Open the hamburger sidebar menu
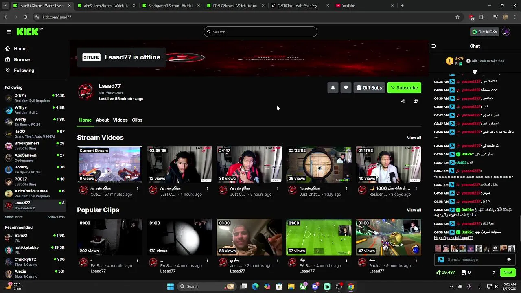 coord(9,32)
